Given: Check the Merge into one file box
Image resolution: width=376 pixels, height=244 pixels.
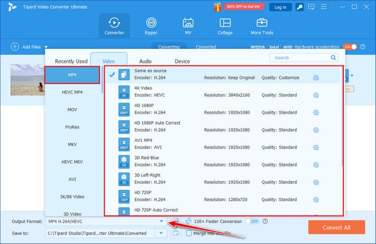Looking at the screenshot, I should coord(189,233).
